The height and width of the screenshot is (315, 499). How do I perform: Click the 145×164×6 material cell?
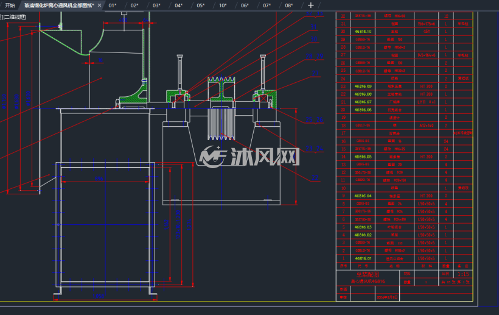(x=426, y=55)
